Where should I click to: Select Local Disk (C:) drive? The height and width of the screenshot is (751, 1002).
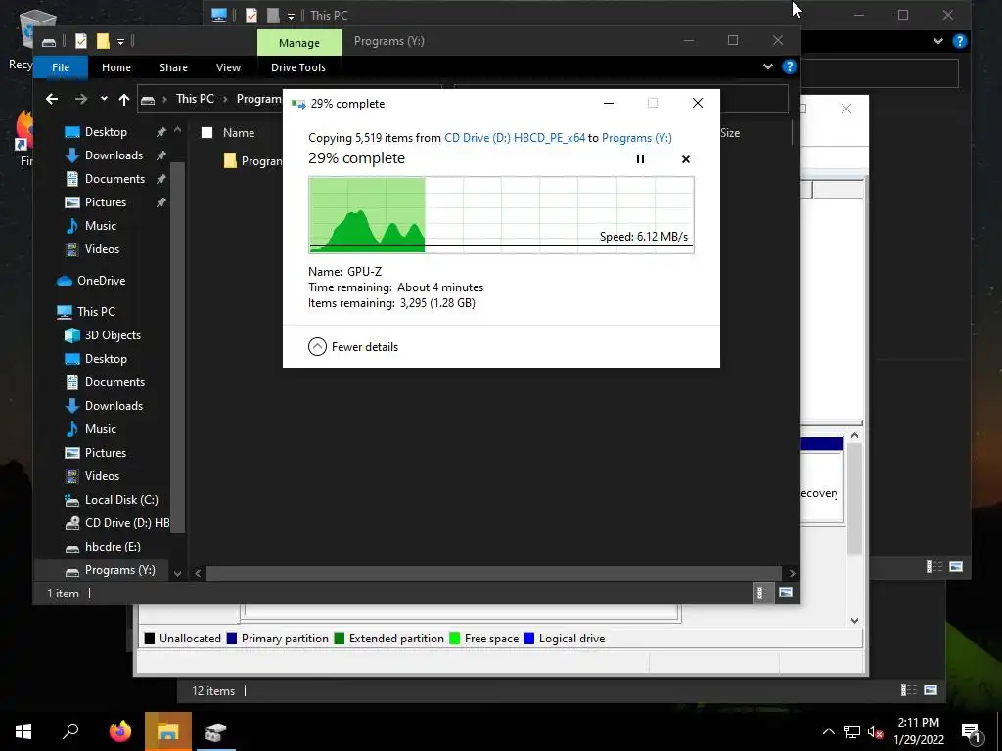121,500
